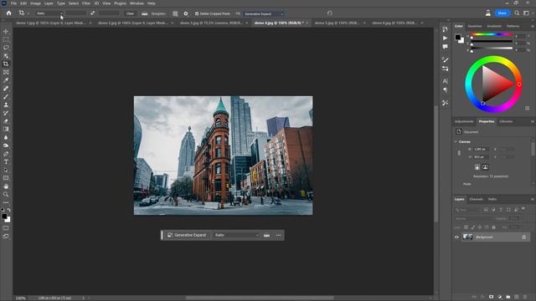Select the Gradient tool
Viewport: 536px width, 301px height.
pyautogui.click(x=6, y=130)
